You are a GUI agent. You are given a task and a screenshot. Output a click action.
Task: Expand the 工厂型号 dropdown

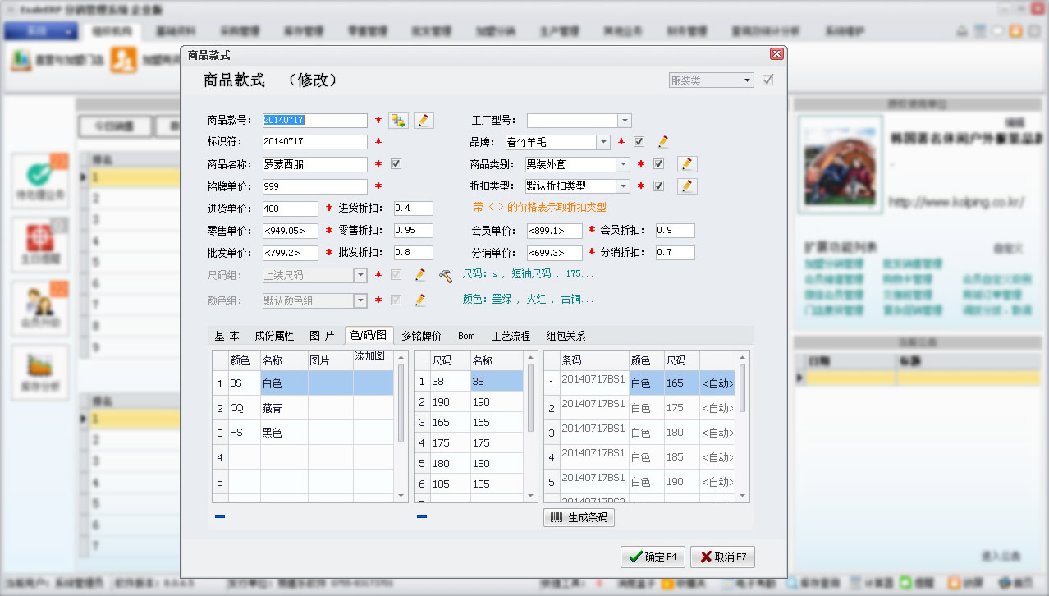[x=624, y=121]
